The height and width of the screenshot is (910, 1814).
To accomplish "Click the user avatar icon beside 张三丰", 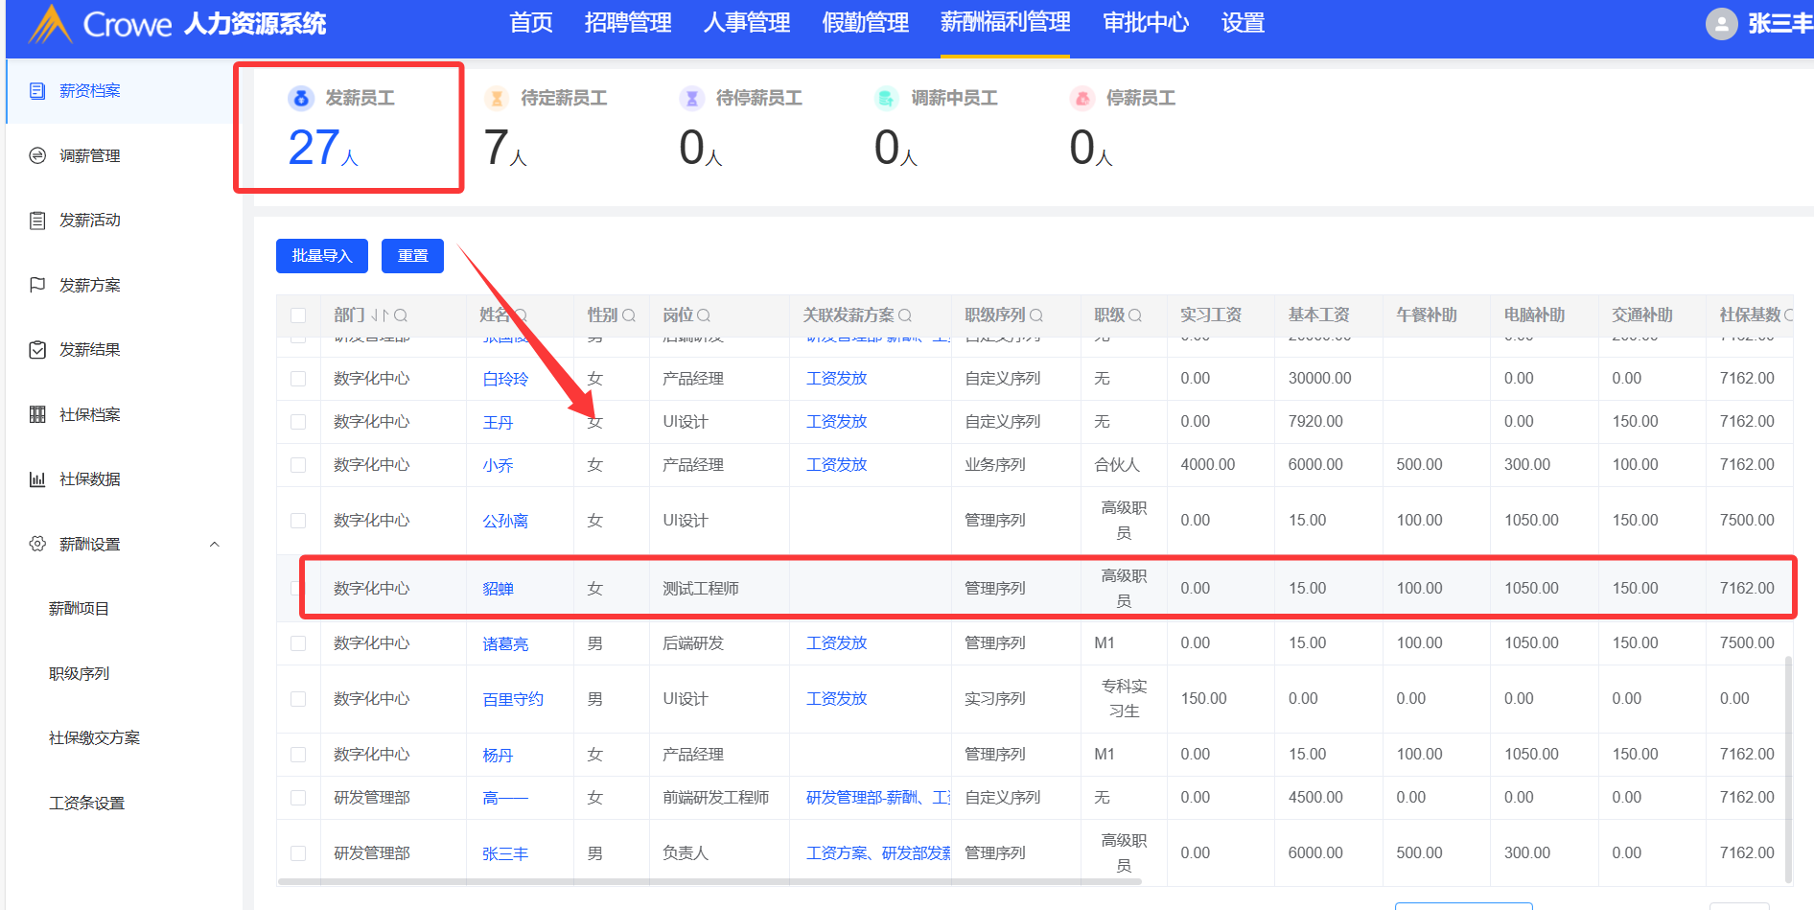I will tap(1721, 24).
